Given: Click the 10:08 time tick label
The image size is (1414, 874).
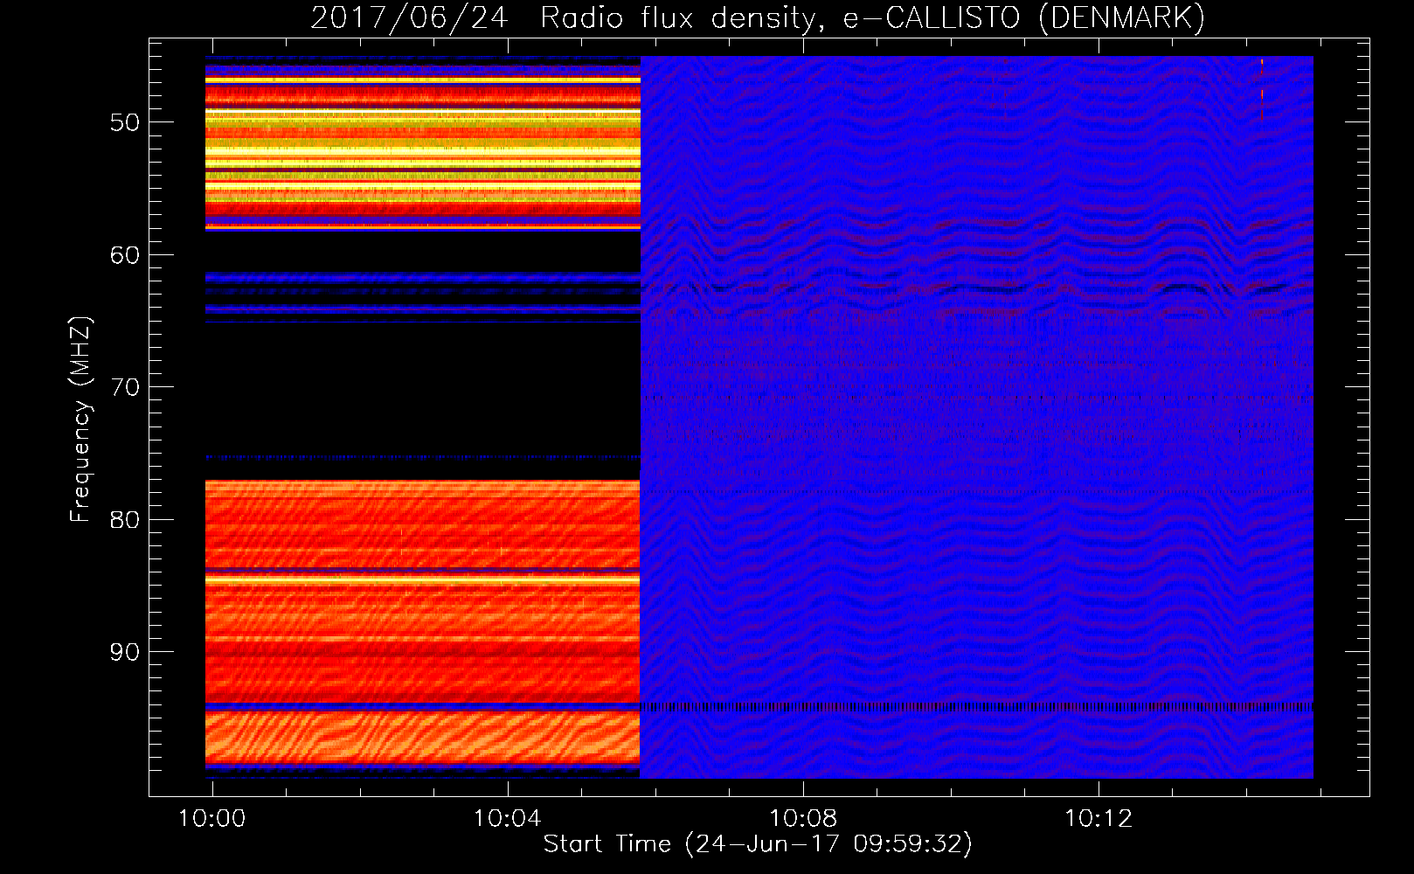Looking at the screenshot, I should [803, 819].
